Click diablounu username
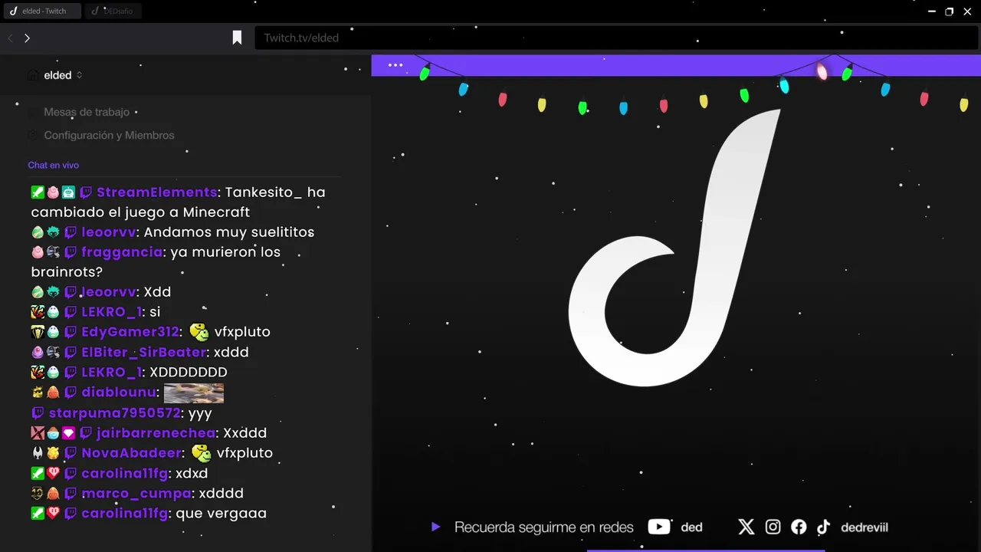Image resolution: width=981 pixels, height=552 pixels. [120, 392]
